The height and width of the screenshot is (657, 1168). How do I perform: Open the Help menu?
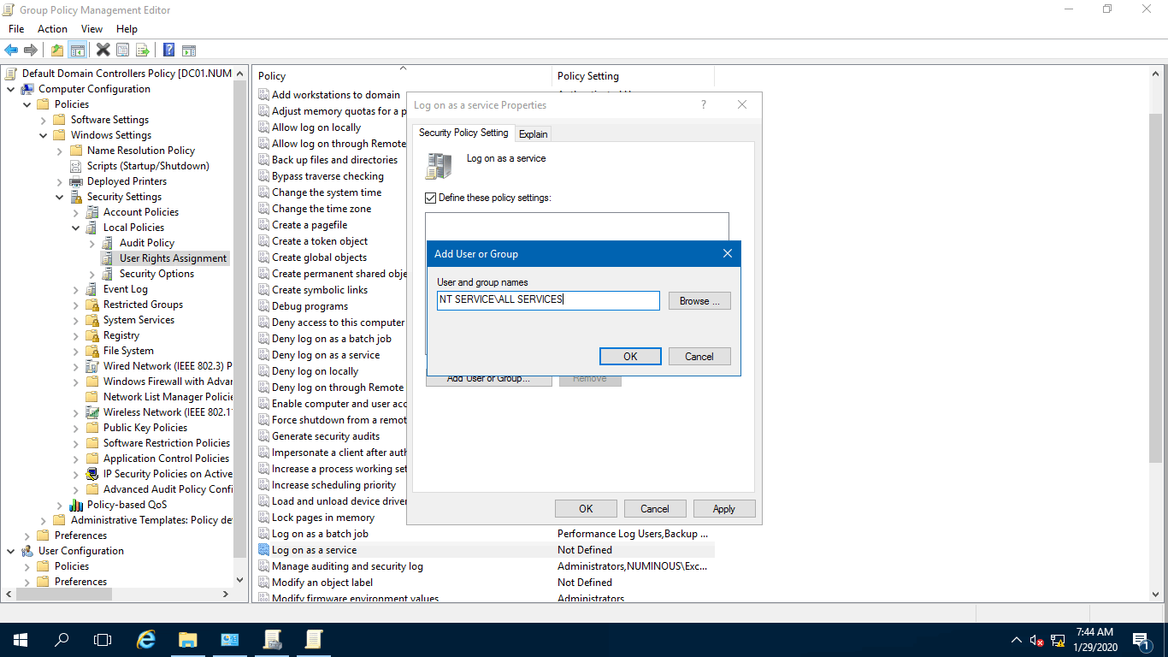[x=127, y=29]
